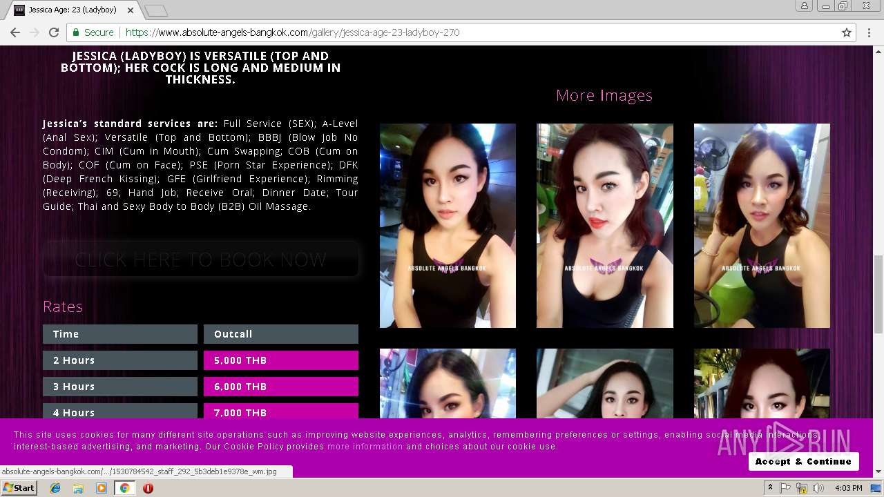Select the '2 Hours' time cell
This screenshot has width=884, height=497.
click(x=120, y=360)
